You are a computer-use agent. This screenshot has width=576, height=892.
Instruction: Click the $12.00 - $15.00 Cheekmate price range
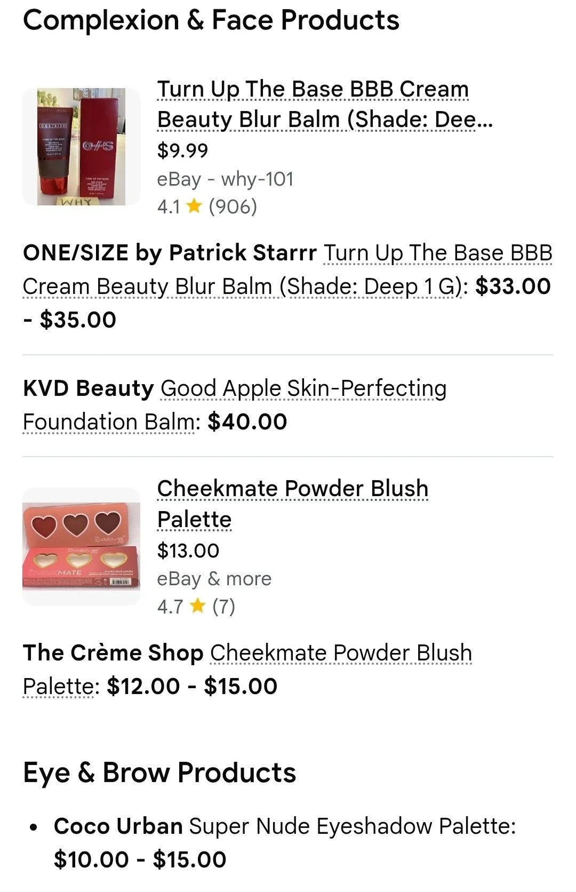tap(192, 687)
